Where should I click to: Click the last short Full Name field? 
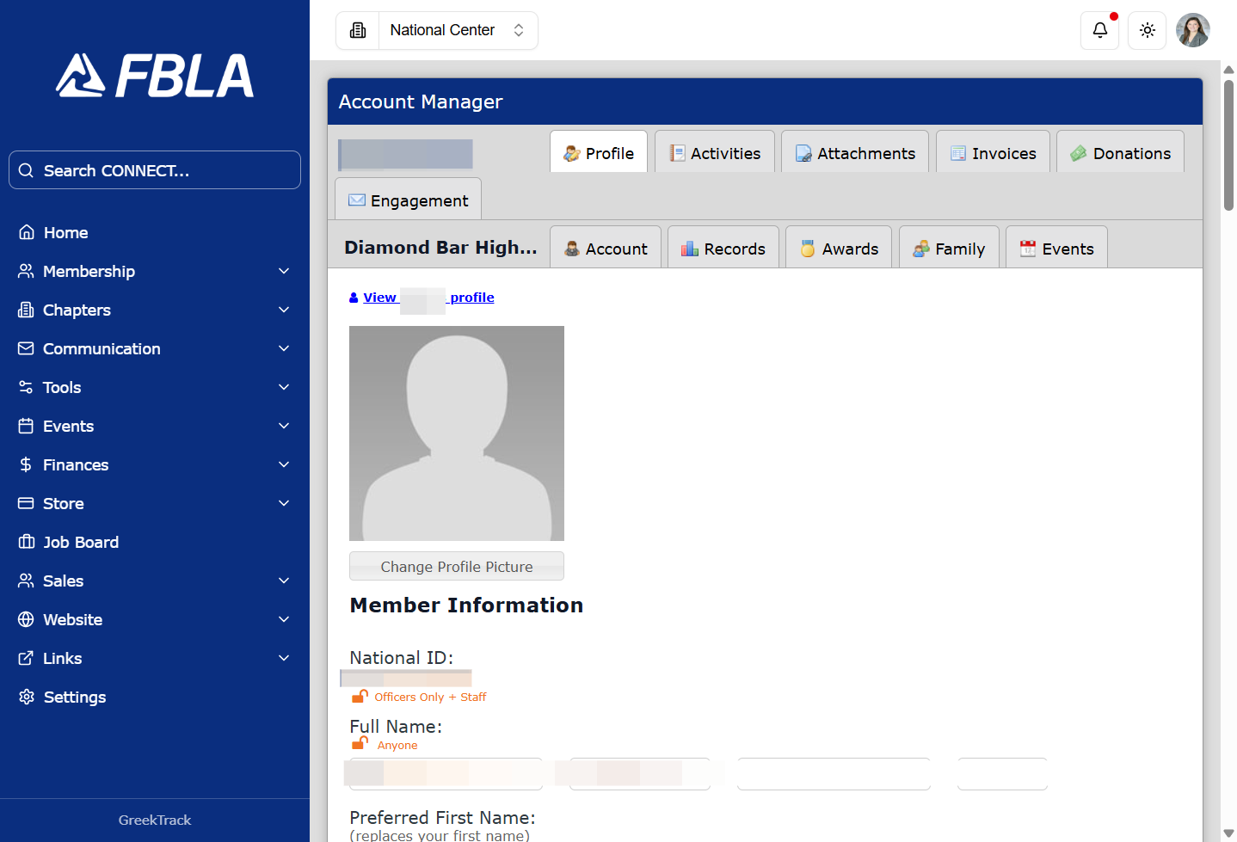[x=1002, y=774]
